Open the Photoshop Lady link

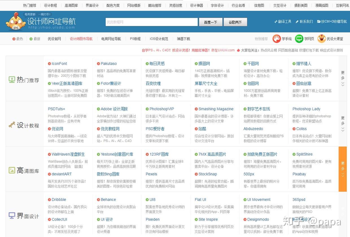pyautogui.click(x=307, y=109)
